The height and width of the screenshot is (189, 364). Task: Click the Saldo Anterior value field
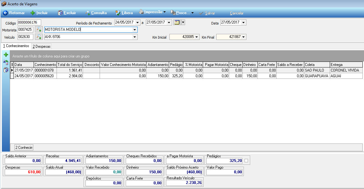[x=23, y=161]
